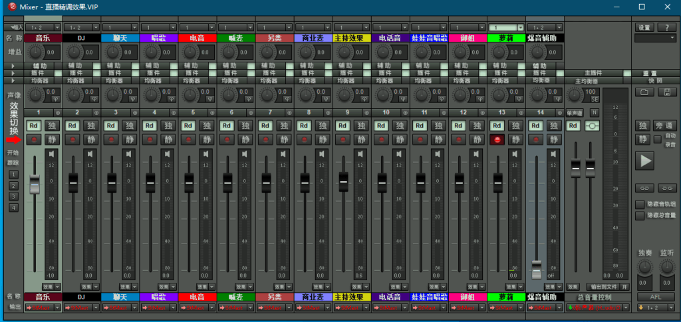Click the small circle icon beside channel number 1

pos(58,113)
